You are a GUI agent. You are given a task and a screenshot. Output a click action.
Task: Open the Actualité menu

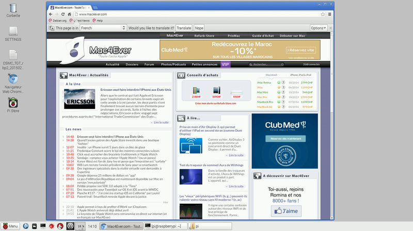pyautogui.click(x=113, y=64)
